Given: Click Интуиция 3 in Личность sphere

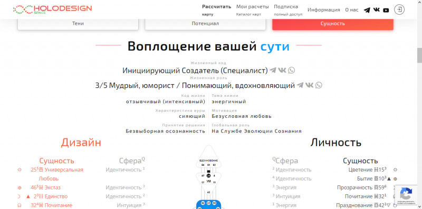Looking at the screenshot, I should pyautogui.click(x=286, y=196).
